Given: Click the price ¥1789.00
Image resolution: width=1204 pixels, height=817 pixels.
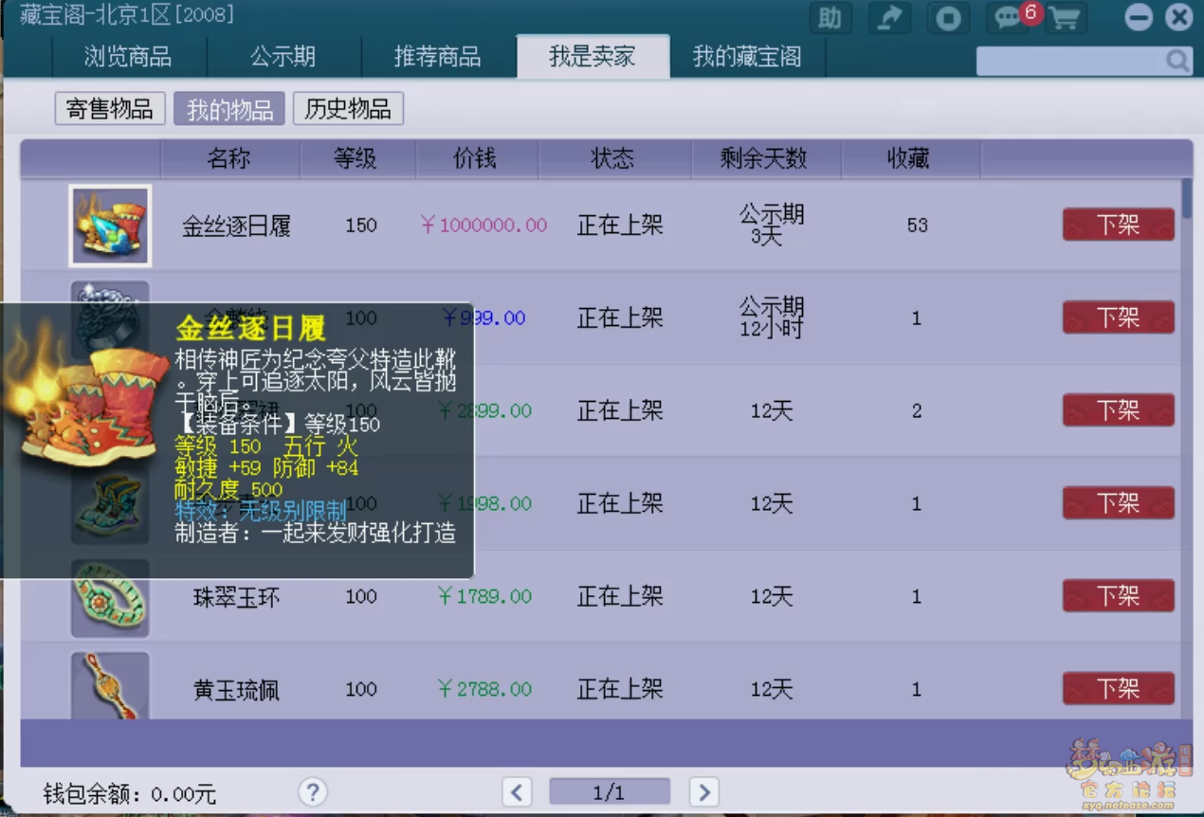Looking at the screenshot, I should [x=484, y=596].
